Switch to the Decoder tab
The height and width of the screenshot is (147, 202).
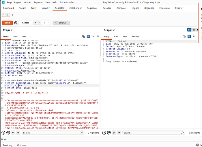107,8
